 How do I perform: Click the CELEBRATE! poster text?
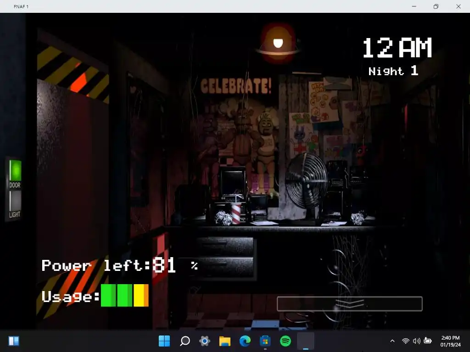(236, 86)
